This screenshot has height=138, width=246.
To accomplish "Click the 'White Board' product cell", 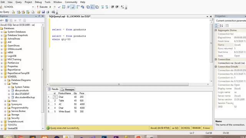I will 64,112.
